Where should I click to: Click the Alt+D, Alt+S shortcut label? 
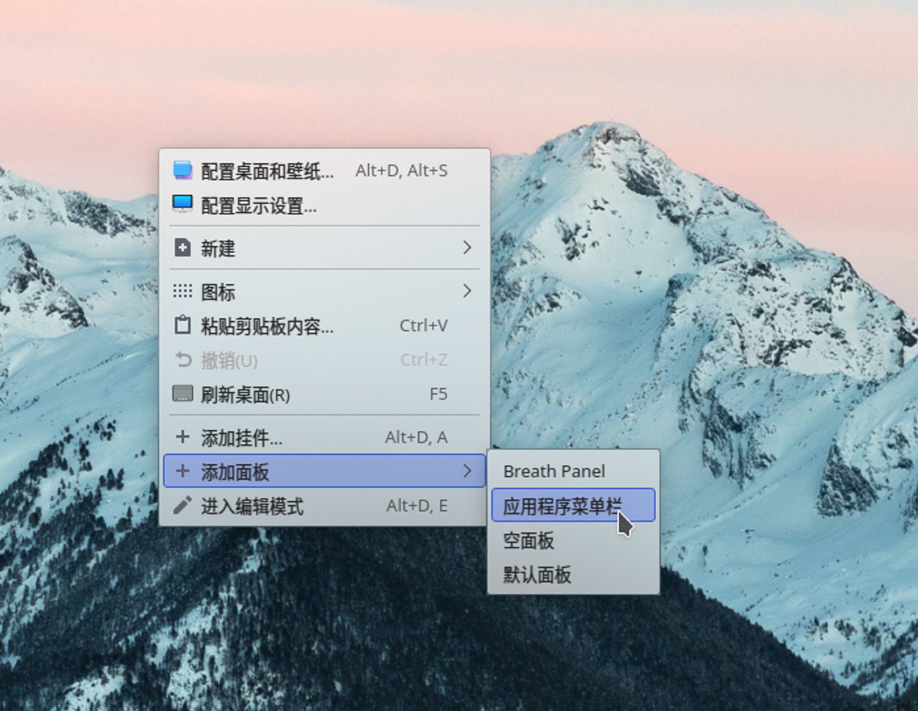(x=402, y=171)
